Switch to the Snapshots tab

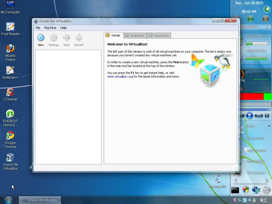(135, 36)
